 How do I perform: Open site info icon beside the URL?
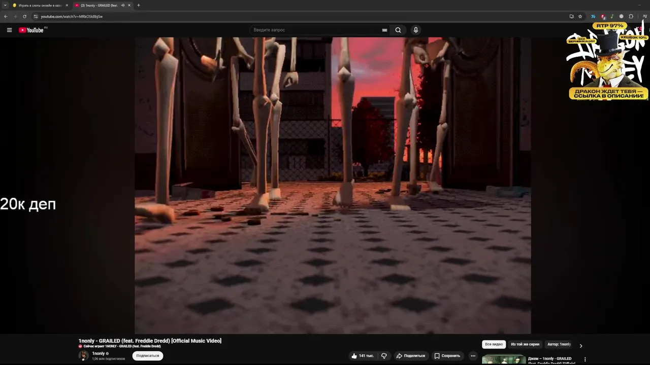point(36,16)
